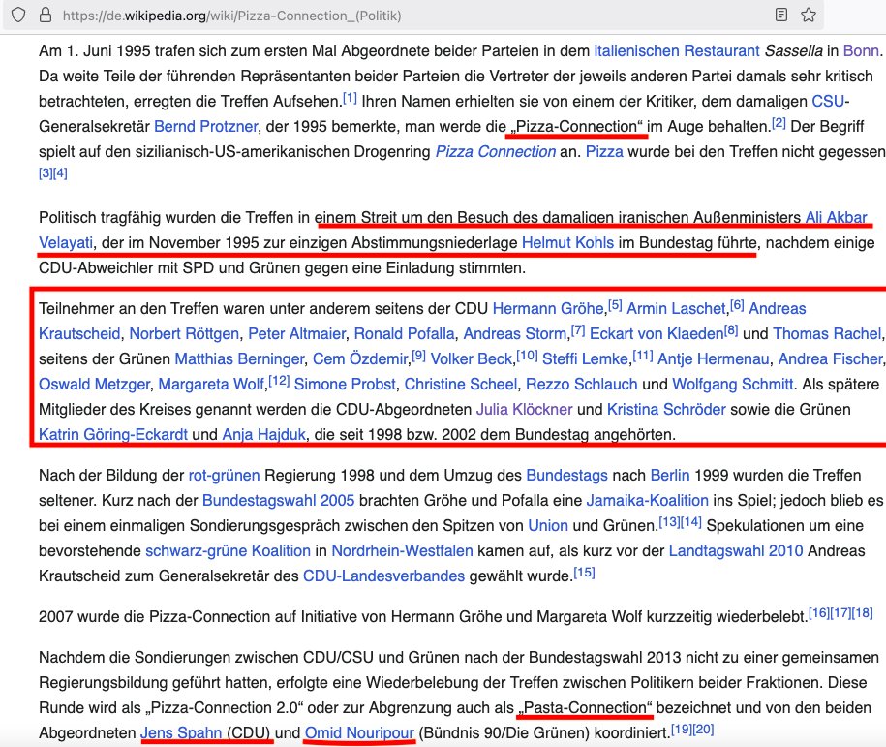This screenshot has height=747, width=886.
Task: Open the Peter Altmaier link
Action: point(296,333)
